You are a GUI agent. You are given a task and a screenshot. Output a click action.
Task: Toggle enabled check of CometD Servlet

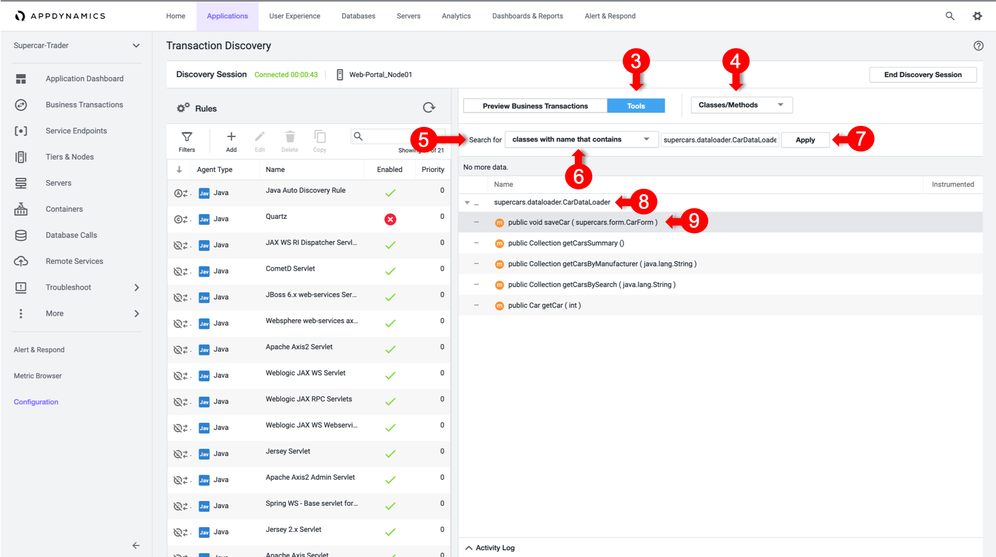(390, 271)
